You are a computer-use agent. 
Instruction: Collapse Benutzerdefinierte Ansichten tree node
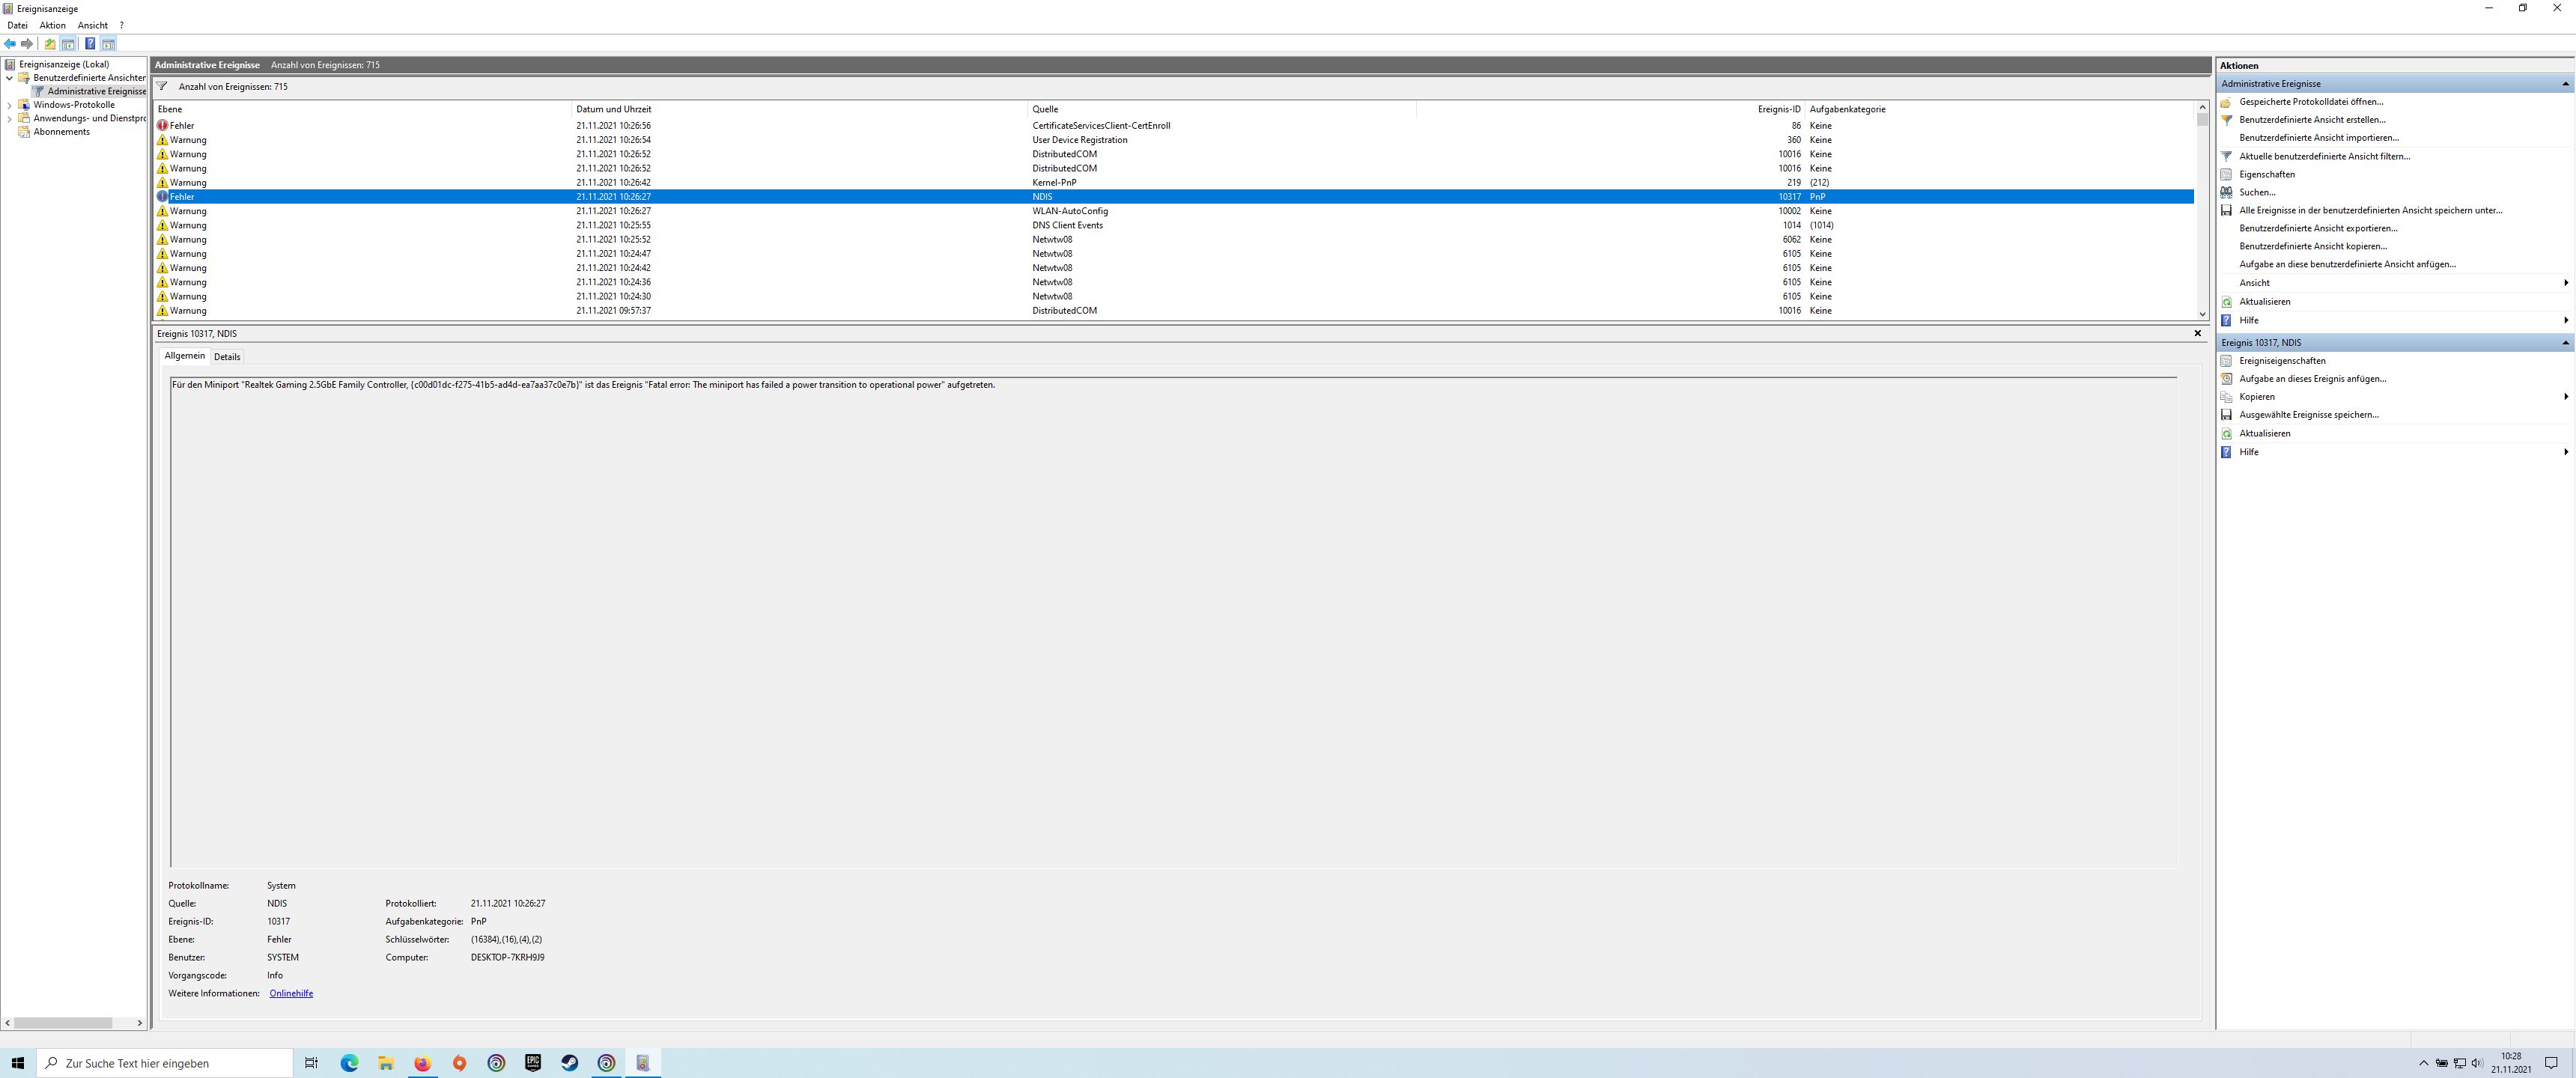tap(10, 78)
